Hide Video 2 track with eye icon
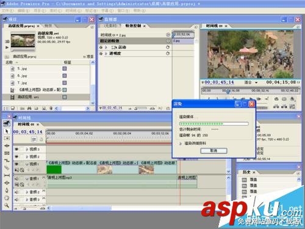This screenshot has height=229, width=305. (x=16, y=156)
